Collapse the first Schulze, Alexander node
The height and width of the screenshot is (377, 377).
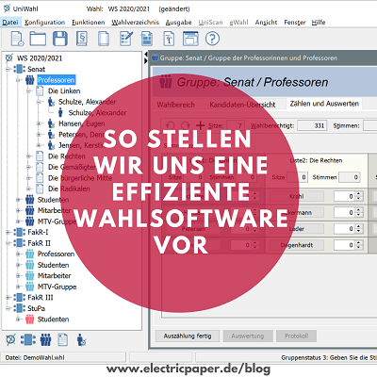[x=39, y=102]
